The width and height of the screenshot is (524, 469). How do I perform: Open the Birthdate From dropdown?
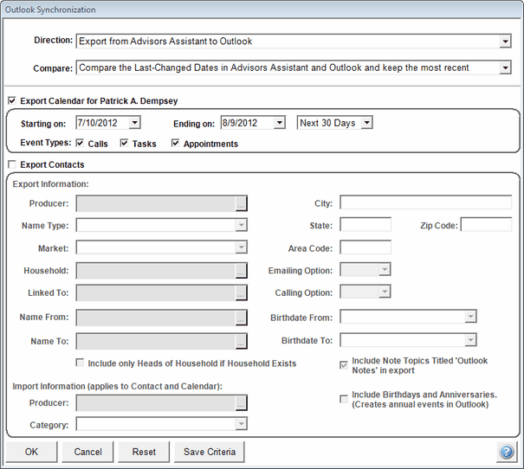coord(470,317)
